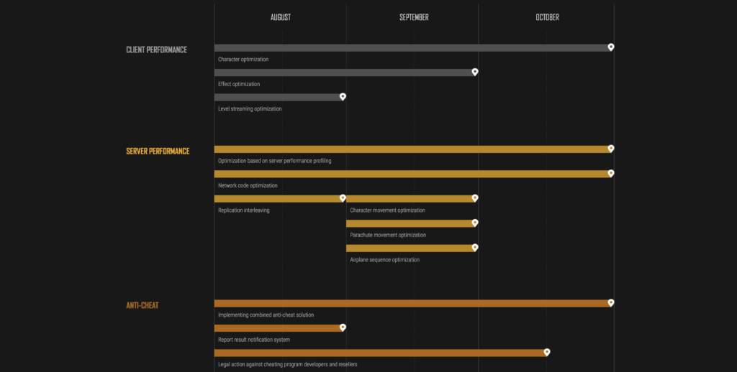Click the SERVER PERFORMANCE category label
Screen dimensions: 737x372
158,151
